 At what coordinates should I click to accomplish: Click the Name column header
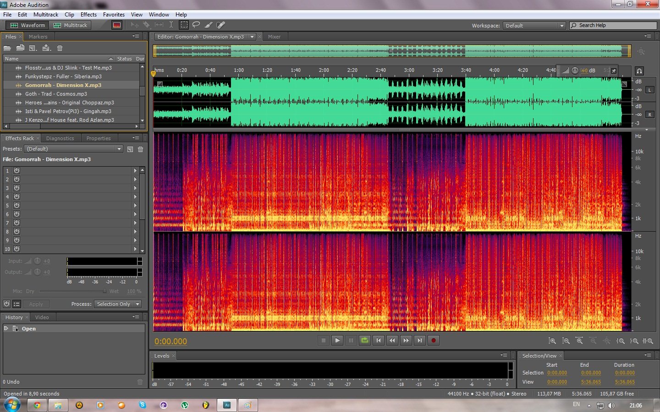click(59, 59)
